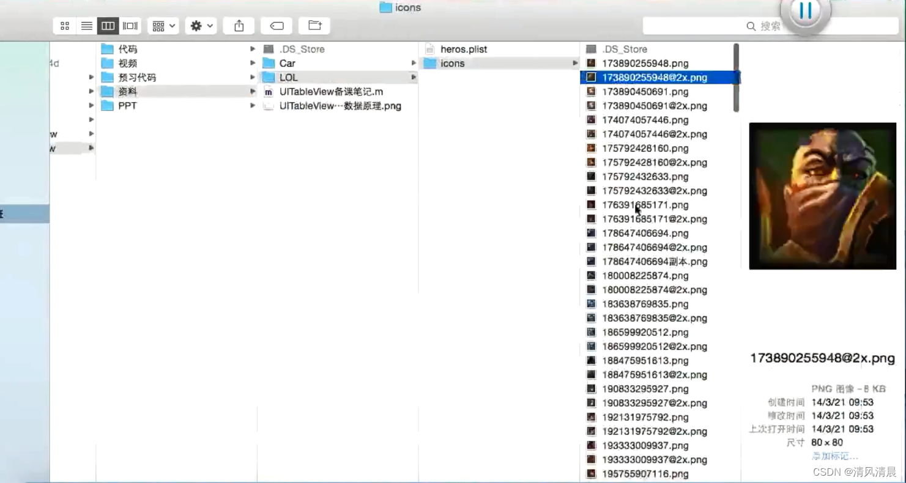Select UITableView备课笔记.m file icon
The height and width of the screenshot is (483, 906).
coord(269,92)
